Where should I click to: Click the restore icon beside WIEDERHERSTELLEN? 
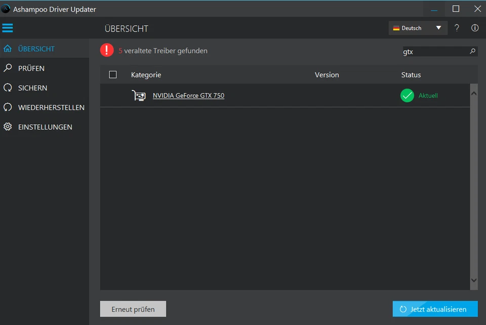(x=8, y=107)
